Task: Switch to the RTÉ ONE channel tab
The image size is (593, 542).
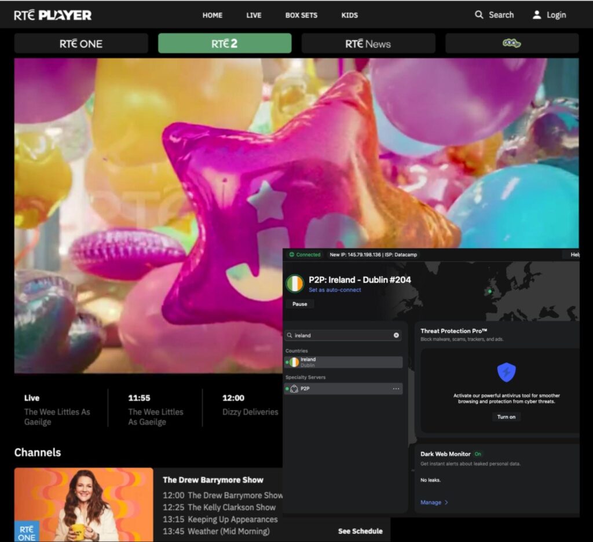Action: pos(81,43)
